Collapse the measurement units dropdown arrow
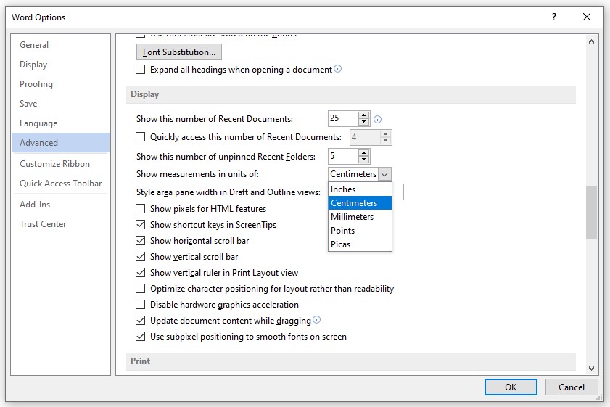The width and height of the screenshot is (610, 407). pos(384,174)
